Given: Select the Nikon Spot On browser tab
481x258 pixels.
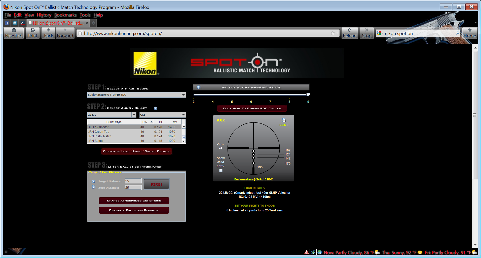Looking at the screenshot, I should 58,23.
